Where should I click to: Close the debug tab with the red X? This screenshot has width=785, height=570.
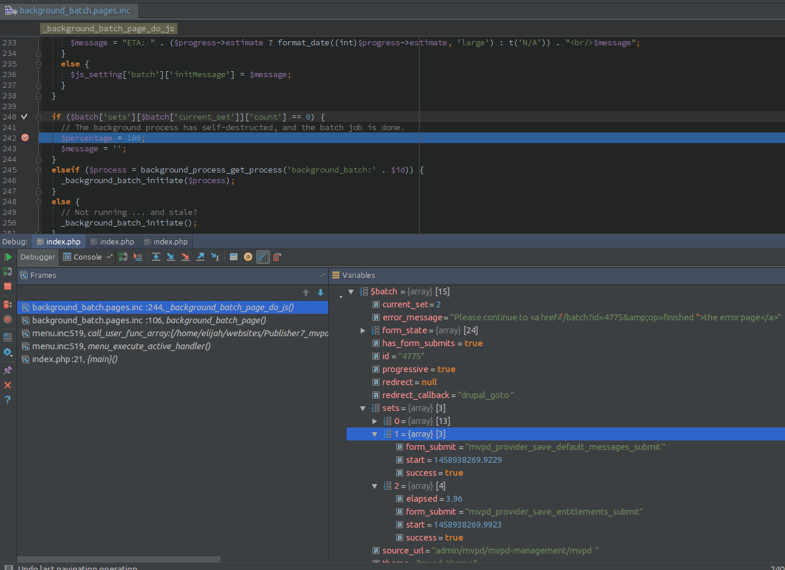click(8, 385)
